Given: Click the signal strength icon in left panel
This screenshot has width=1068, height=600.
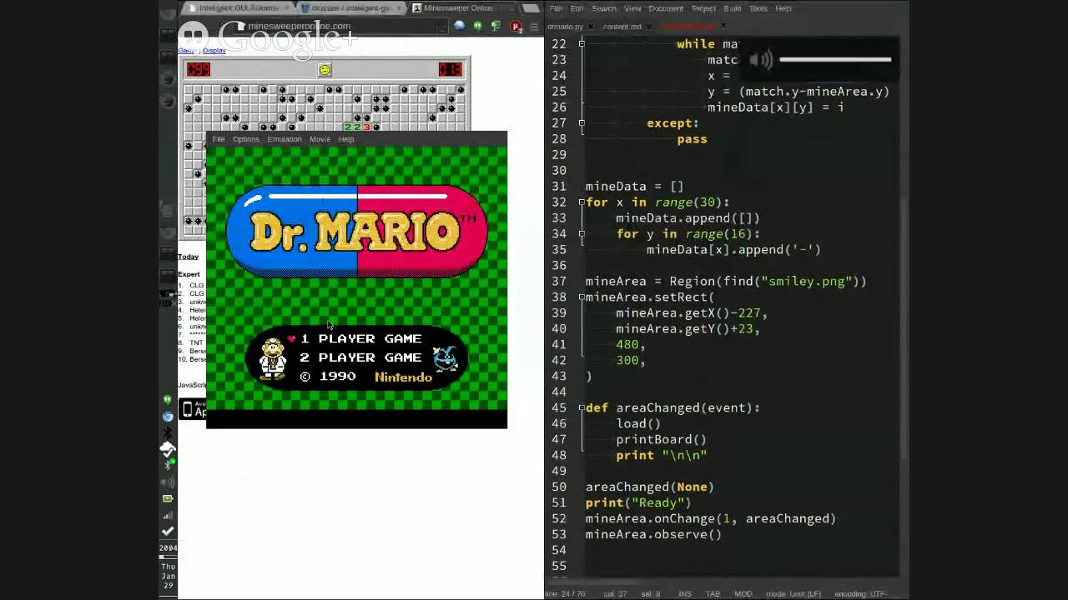Looking at the screenshot, I should point(168,515).
